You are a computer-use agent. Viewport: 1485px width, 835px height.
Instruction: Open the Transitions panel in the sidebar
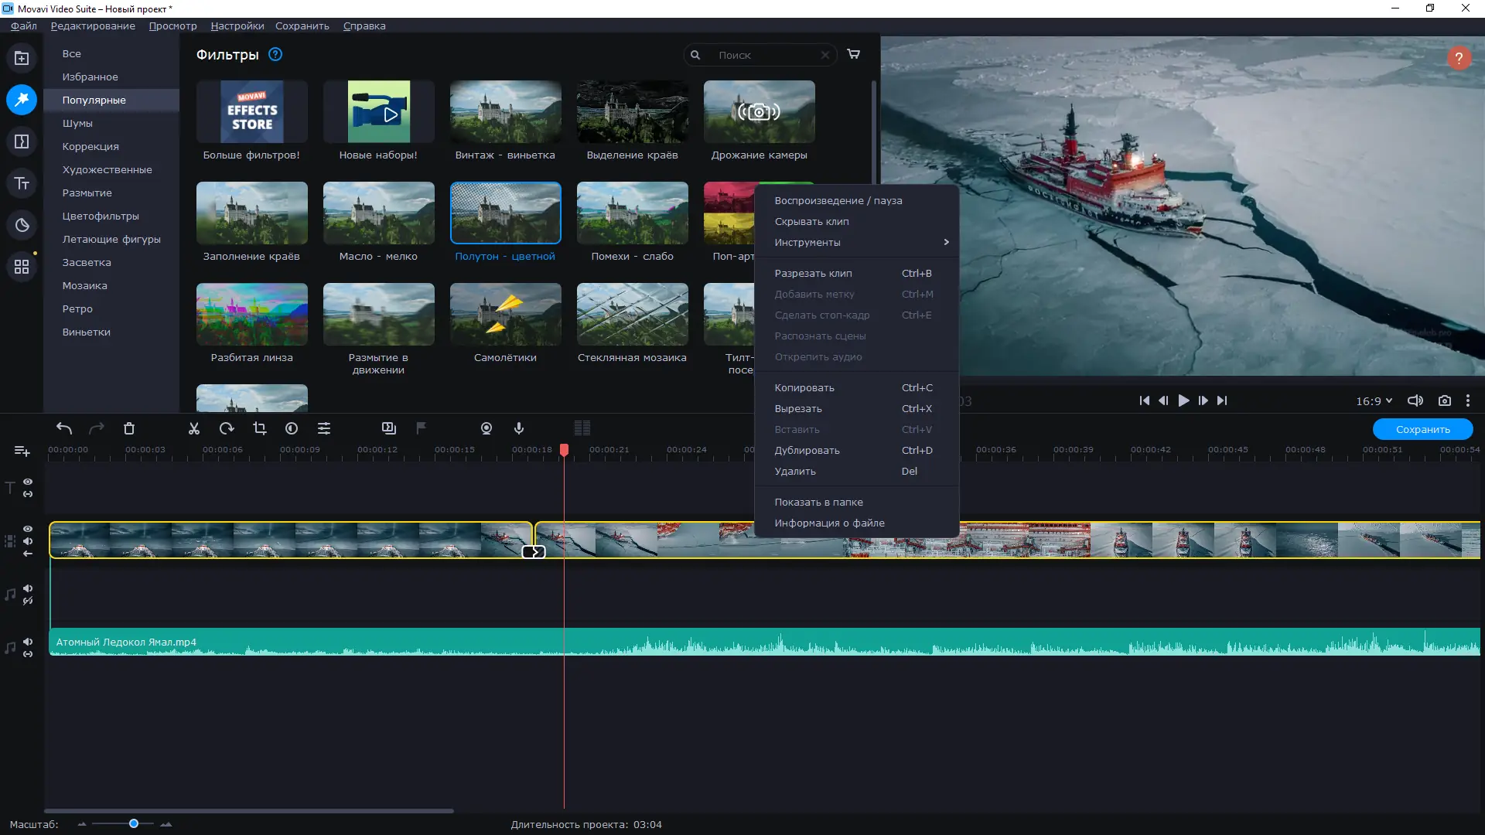[22, 141]
